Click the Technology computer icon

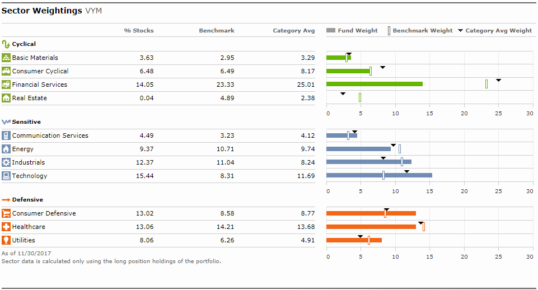tap(6, 176)
